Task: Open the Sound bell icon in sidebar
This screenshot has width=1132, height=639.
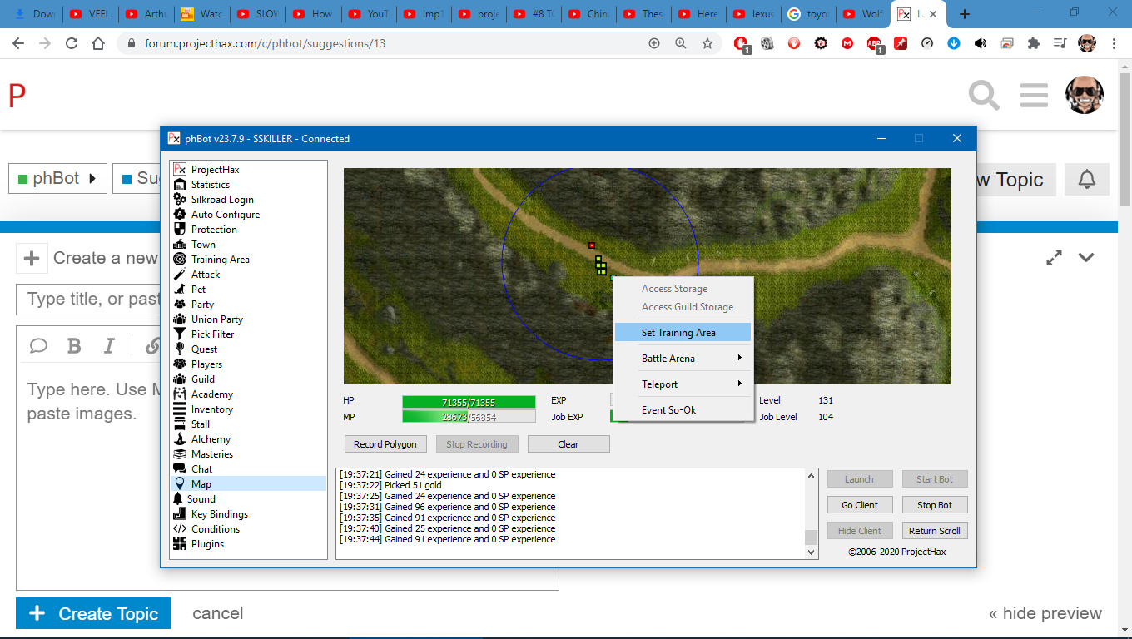Action: 178,499
